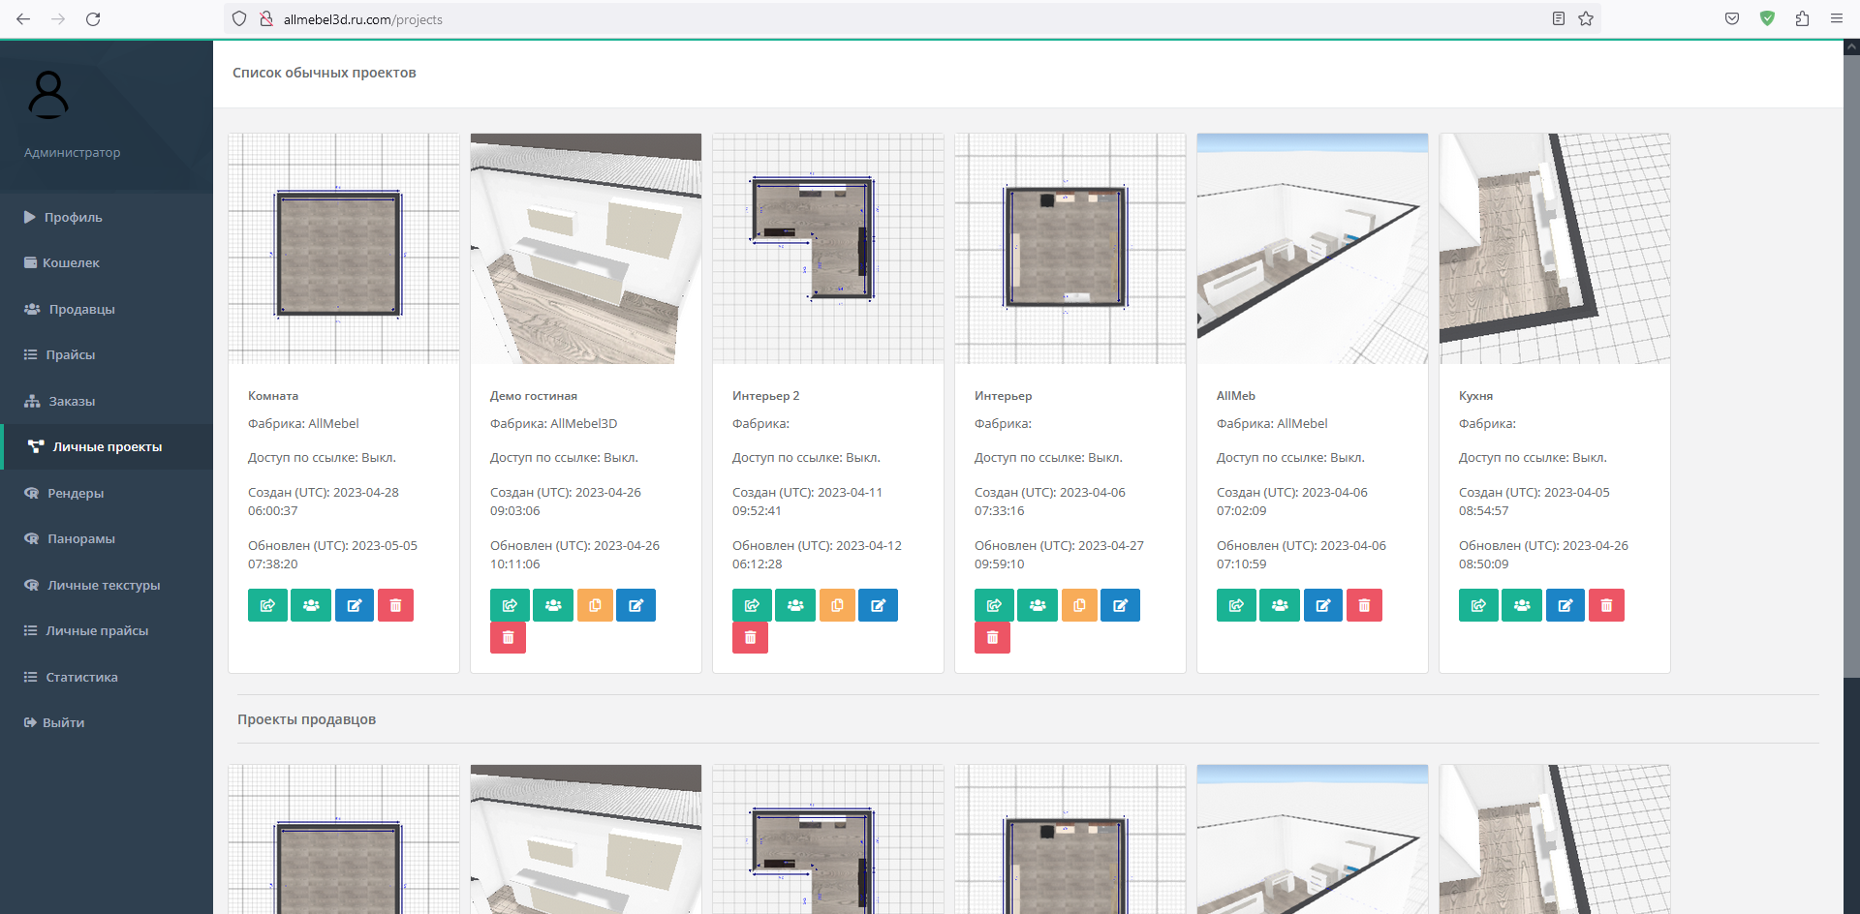Reload the page in the browser
The image size is (1860, 914).
click(x=93, y=18)
